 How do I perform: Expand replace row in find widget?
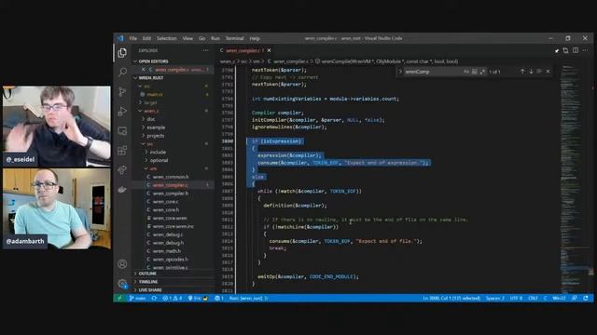tap(400, 72)
